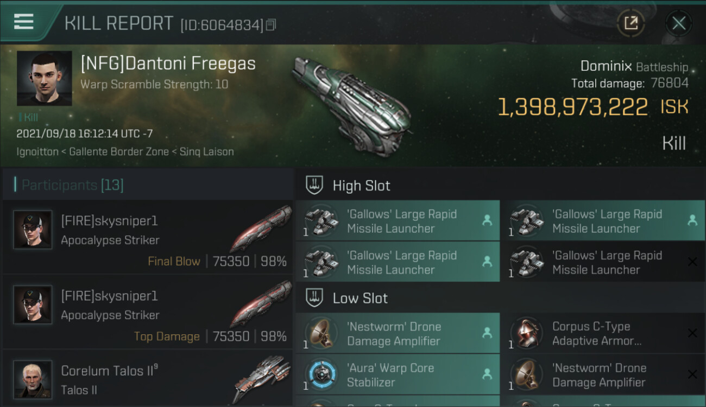Copy the kill report ID
This screenshot has width=706, height=407.
[x=271, y=24]
